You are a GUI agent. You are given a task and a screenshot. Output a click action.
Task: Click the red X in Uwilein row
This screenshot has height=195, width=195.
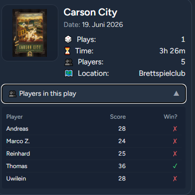(x=175, y=179)
